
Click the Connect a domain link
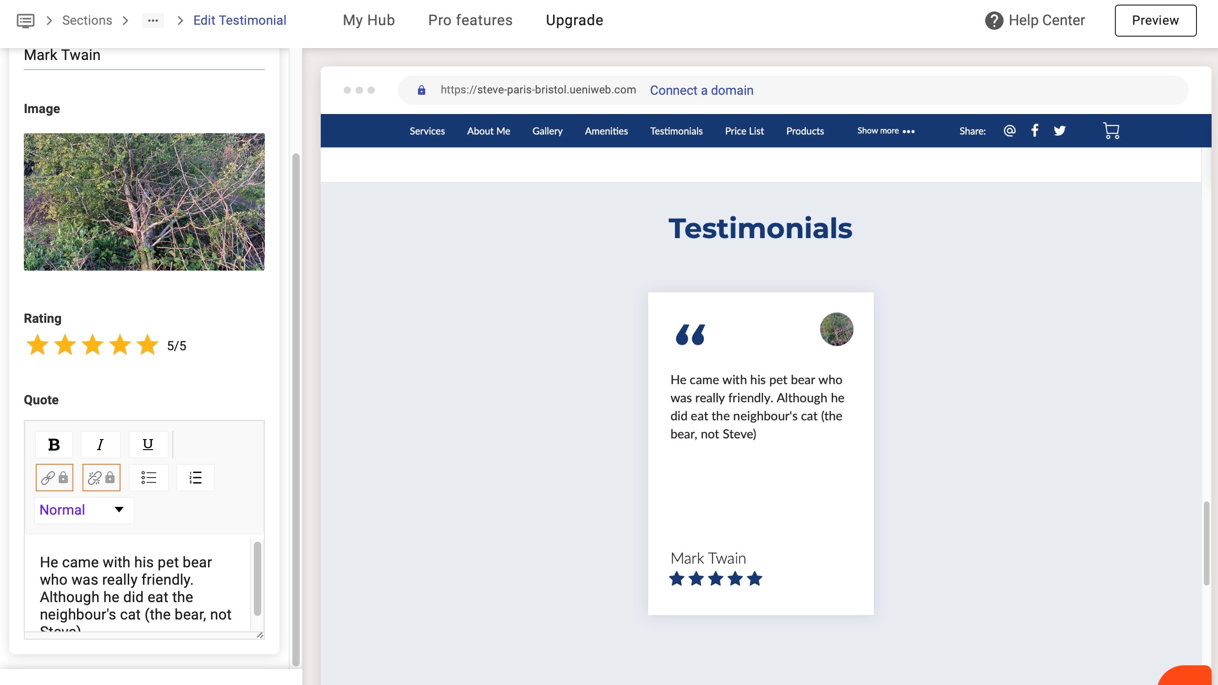701,90
